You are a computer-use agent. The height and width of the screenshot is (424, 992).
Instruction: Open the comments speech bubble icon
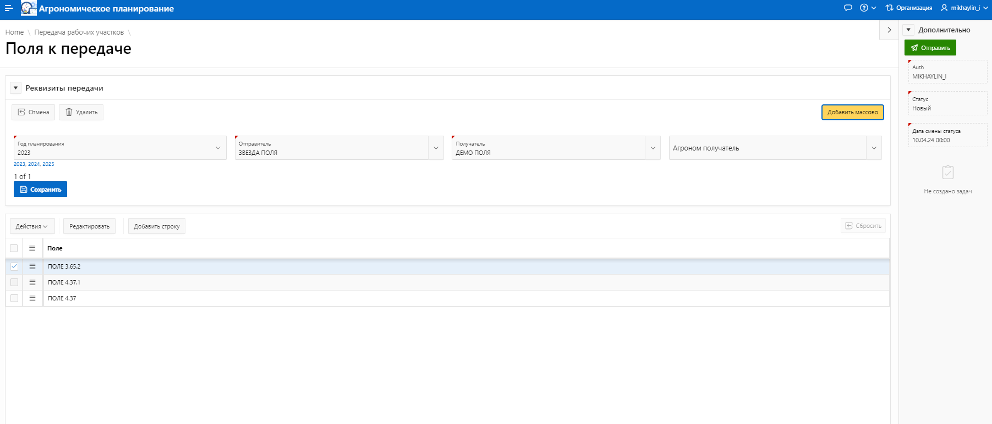[x=848, y=8]
